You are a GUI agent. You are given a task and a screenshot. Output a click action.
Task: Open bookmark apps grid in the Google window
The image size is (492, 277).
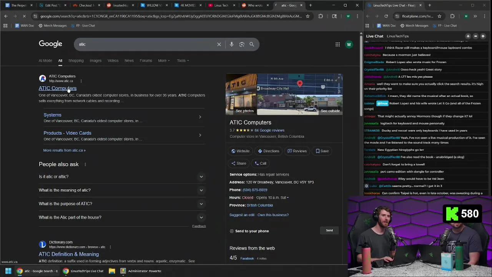pos(5,25)
